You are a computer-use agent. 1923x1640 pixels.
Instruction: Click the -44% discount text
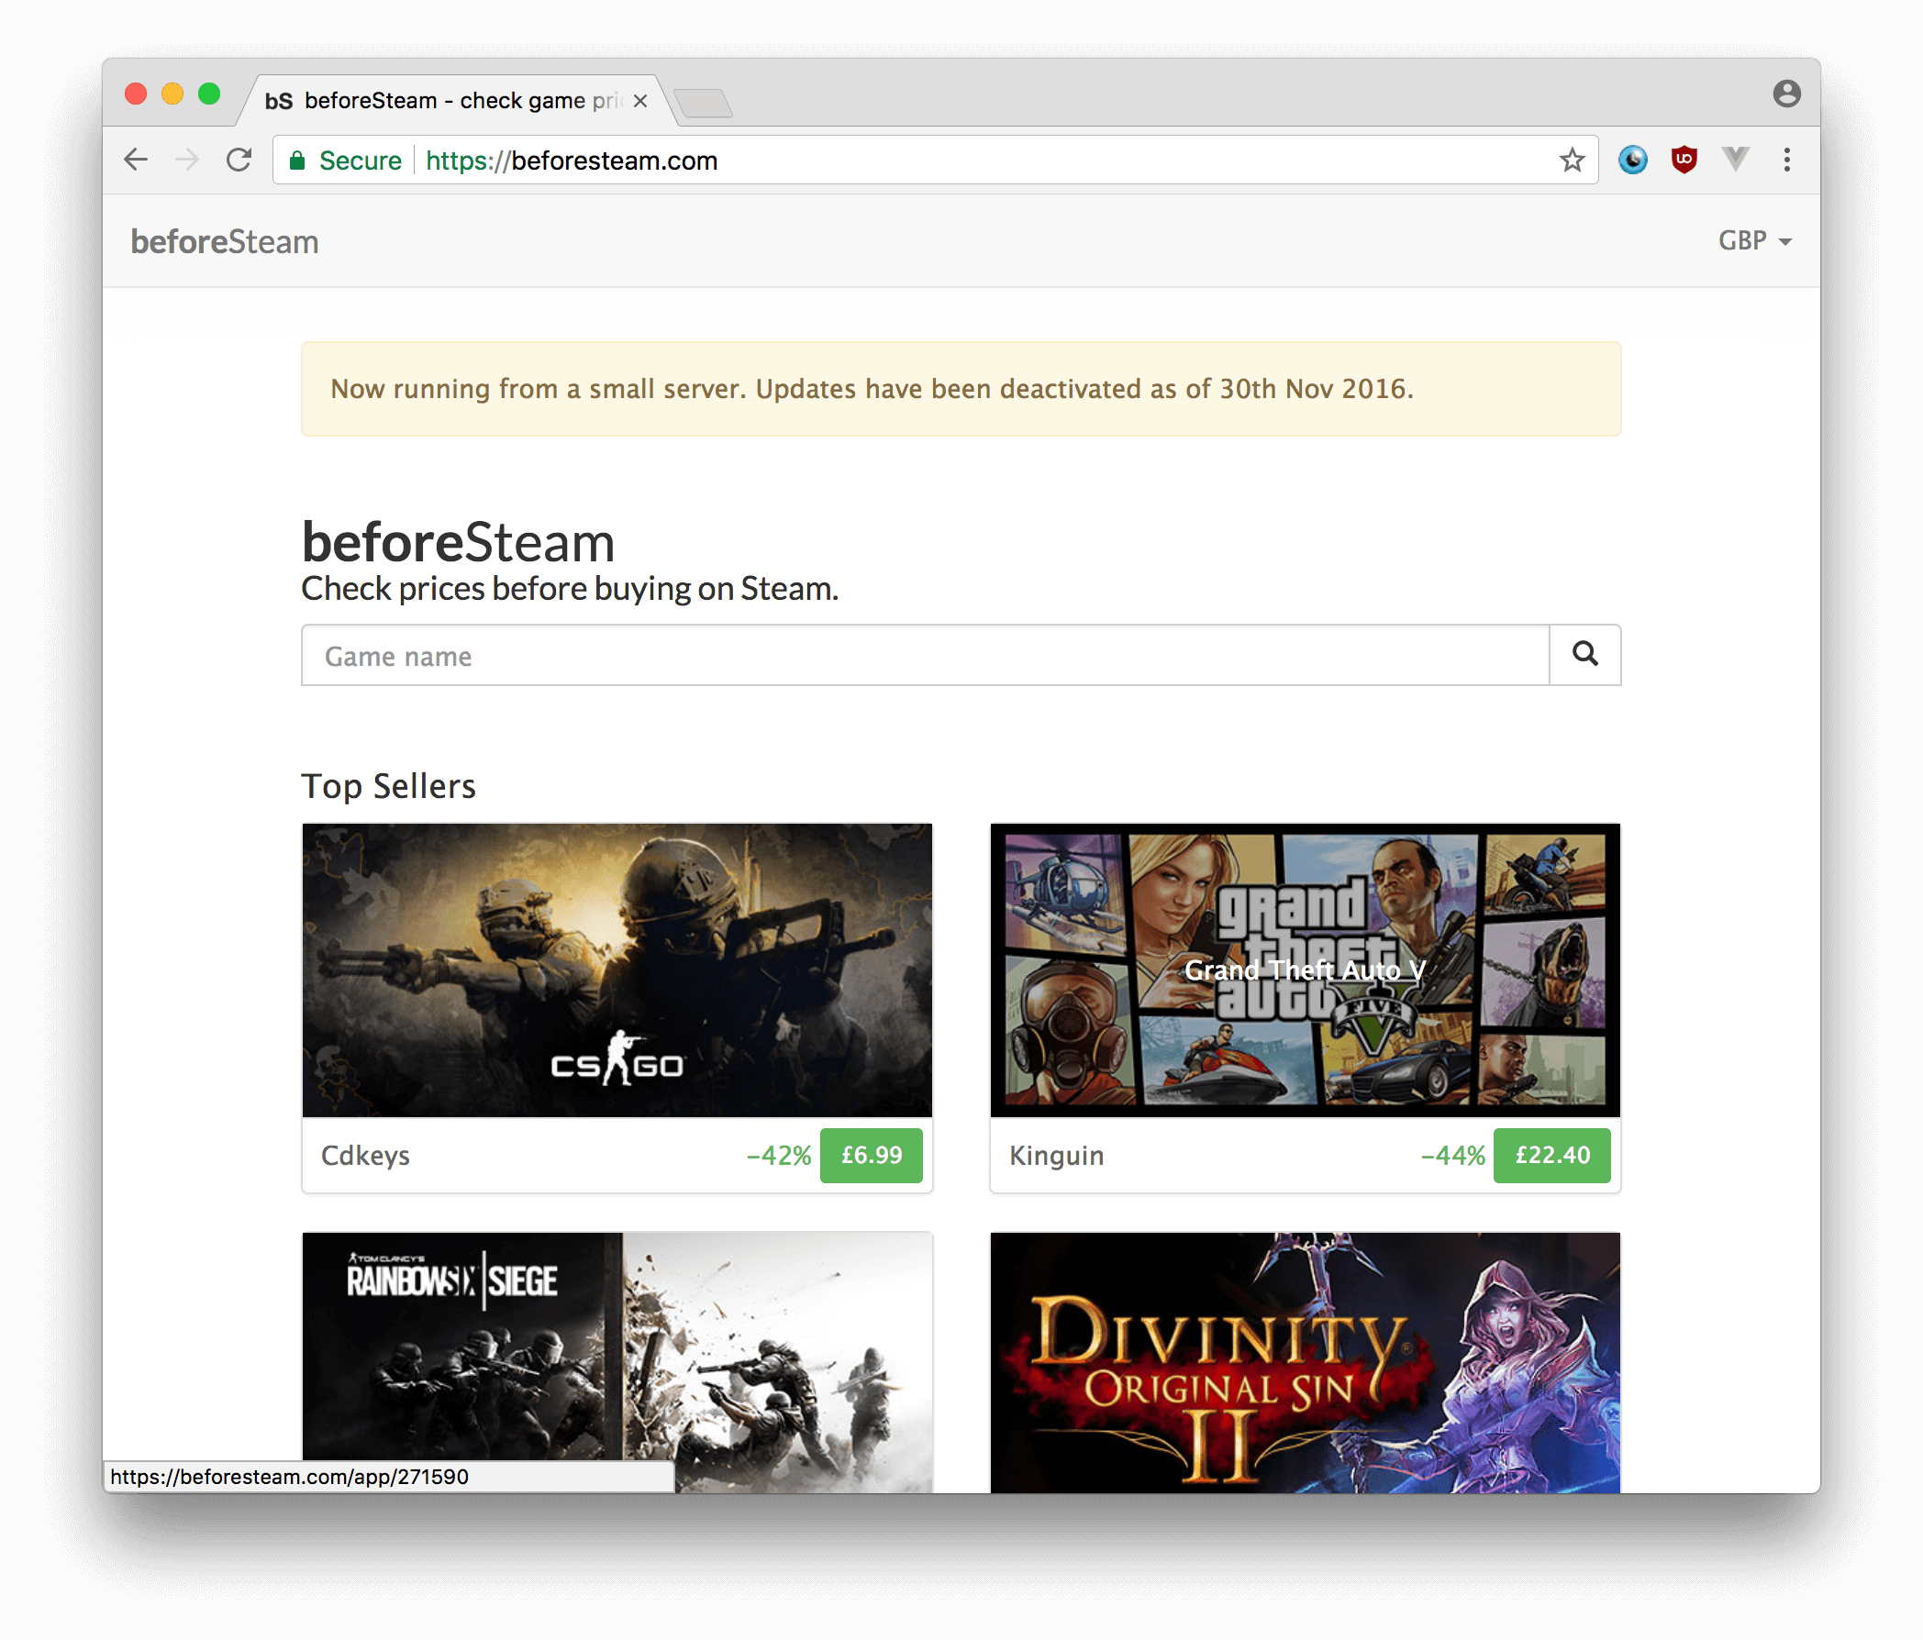pyautogui.click(x=1453, y=1156)
